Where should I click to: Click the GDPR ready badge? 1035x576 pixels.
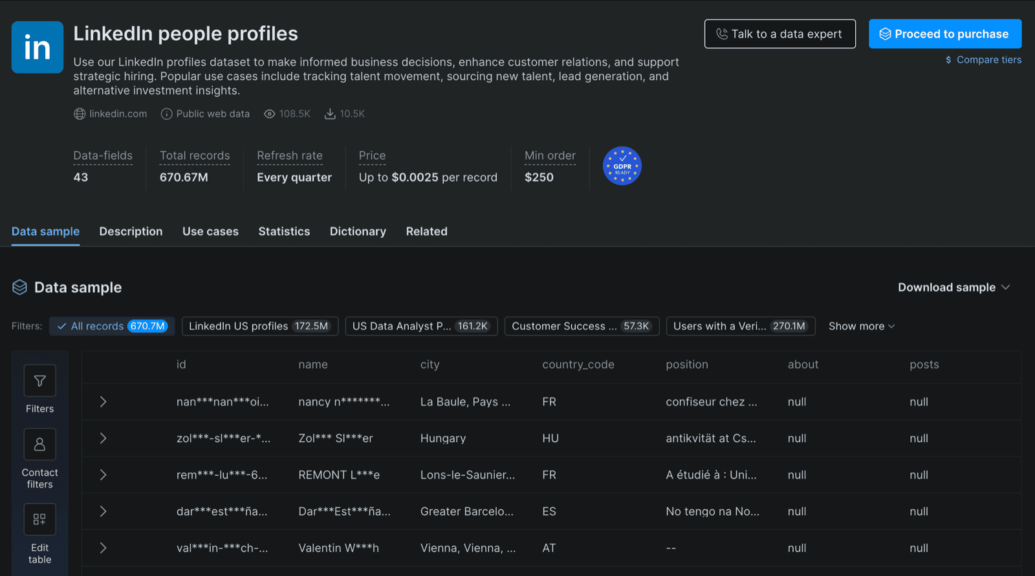622,165
